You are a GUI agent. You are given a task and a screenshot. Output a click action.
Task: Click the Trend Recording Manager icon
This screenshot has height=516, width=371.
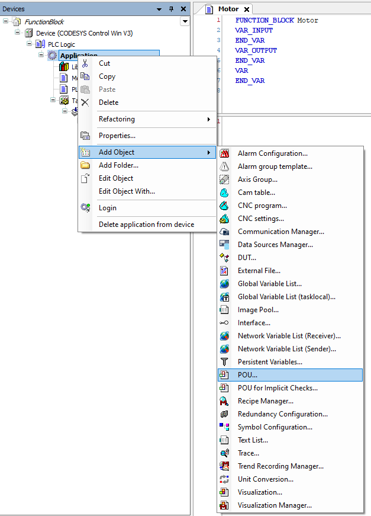[224, 466]
